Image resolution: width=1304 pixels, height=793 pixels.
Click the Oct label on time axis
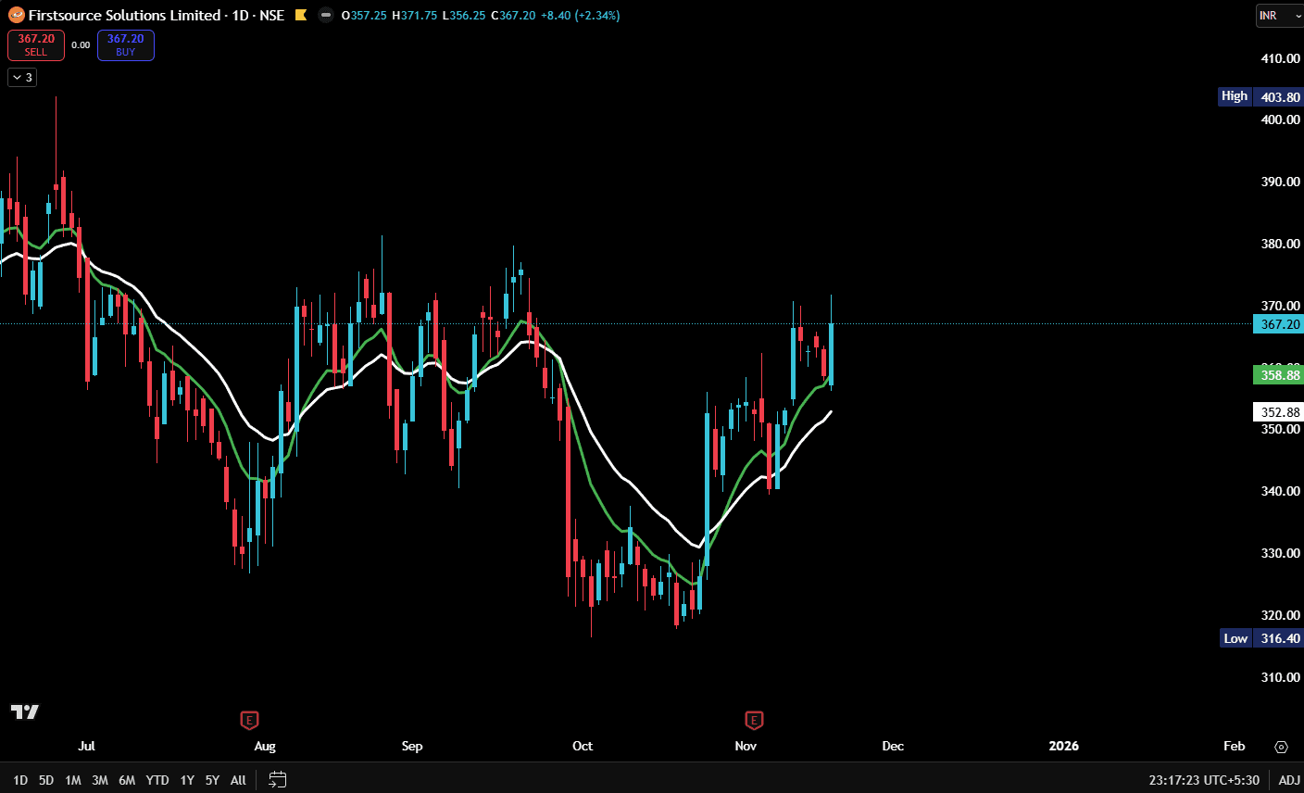pyautogui.click(x=583, y=746)
